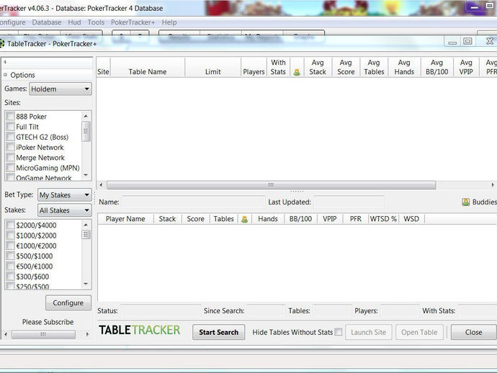497x373 pixels.
Task: Click the Configure button under stakes
Action: pyautogui.click(x=68, y=303)
